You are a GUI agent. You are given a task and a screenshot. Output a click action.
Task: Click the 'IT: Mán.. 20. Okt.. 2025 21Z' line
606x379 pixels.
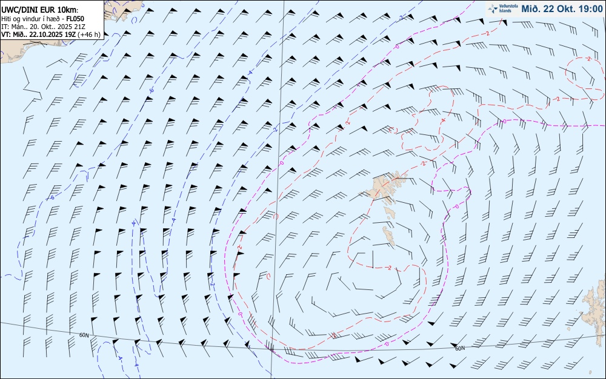pos(43,27)
